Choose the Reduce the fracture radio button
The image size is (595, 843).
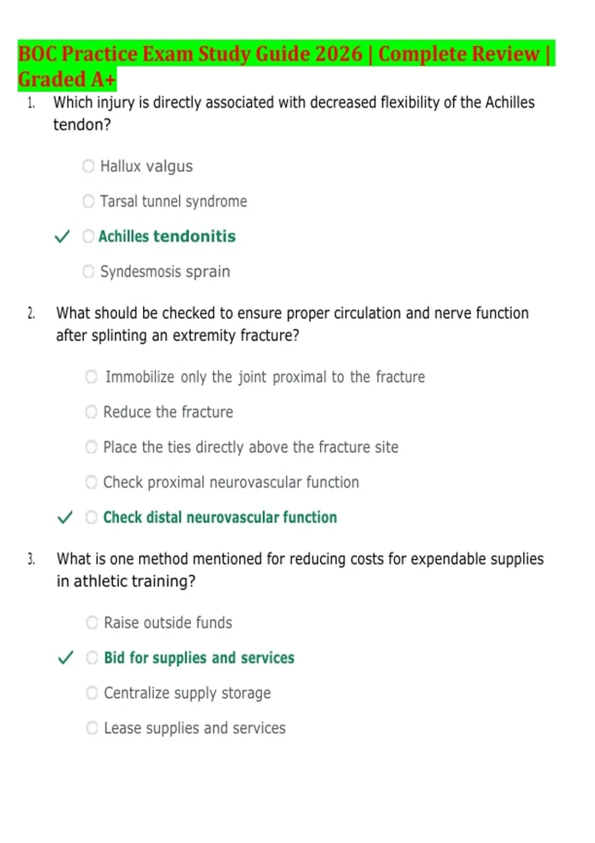click(91, 412)
